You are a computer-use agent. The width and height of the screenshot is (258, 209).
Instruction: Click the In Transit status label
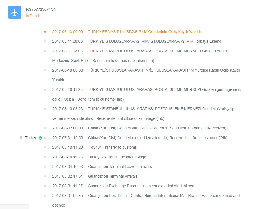pyautogui.click(x=33, y=16)
